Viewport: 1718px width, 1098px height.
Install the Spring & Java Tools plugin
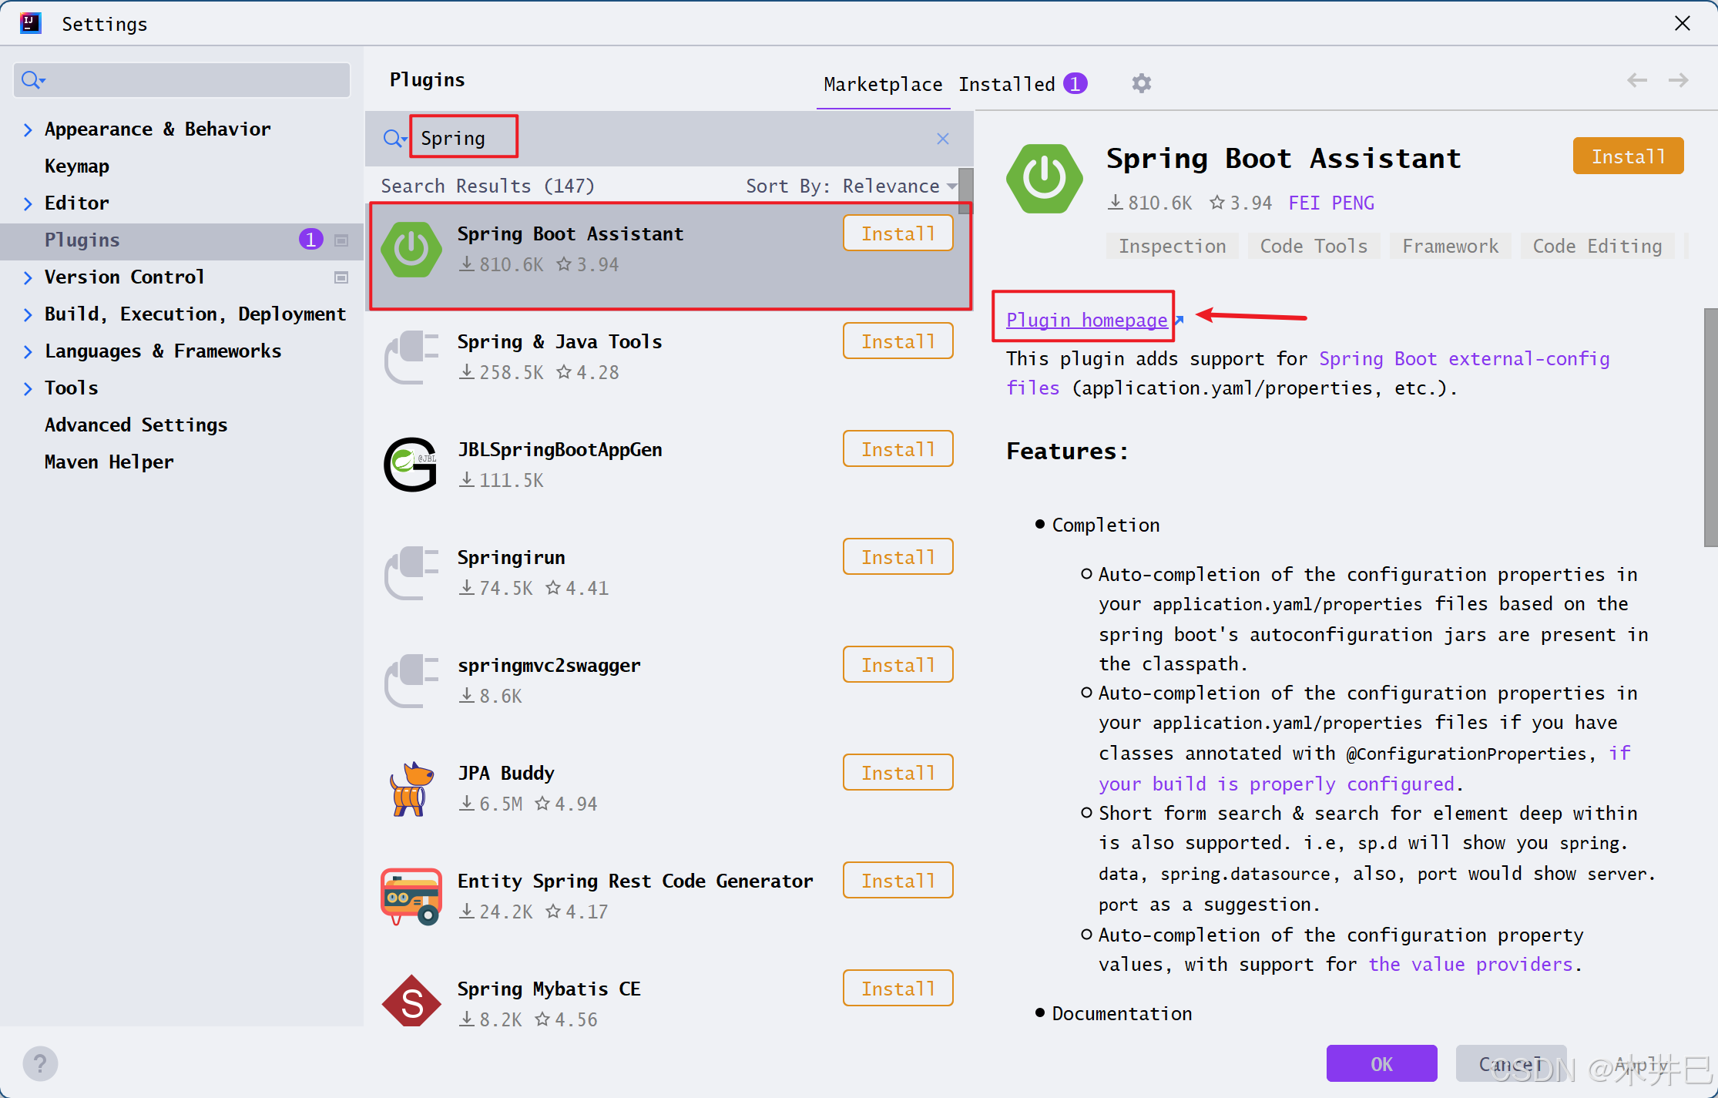(x=898, y=341)
